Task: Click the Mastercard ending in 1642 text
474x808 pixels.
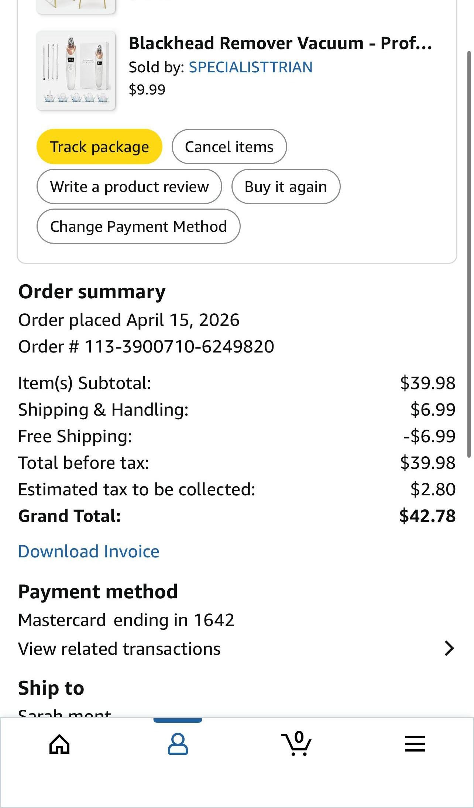Action: click(126, 620)
